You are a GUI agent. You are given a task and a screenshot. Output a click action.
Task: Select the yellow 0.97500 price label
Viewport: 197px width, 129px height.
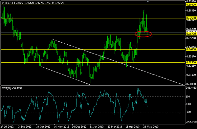point(191,18)
